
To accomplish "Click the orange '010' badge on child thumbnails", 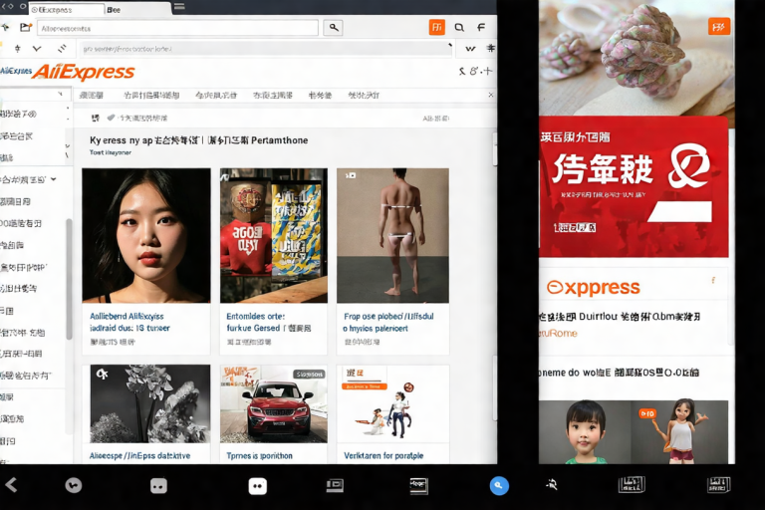I will coord(646,413).
